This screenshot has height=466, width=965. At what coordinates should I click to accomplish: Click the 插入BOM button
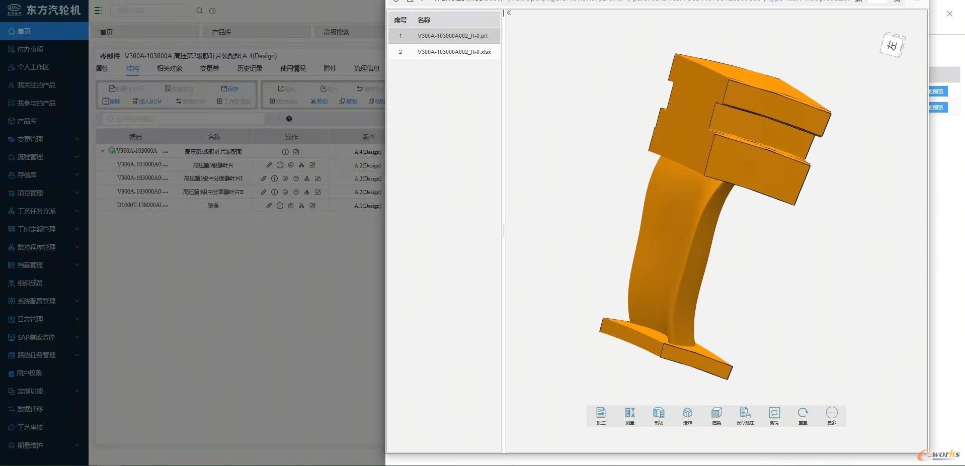pyautogui.click(x=147, y=102)
